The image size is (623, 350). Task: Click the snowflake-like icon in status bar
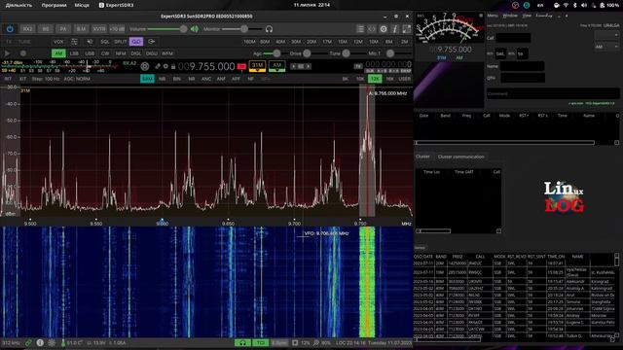click(52, 342)
